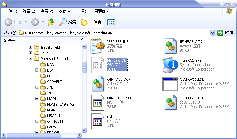Close the Folders pane
The width and height of the screenshot is (237, 139).
coord(82,39)
